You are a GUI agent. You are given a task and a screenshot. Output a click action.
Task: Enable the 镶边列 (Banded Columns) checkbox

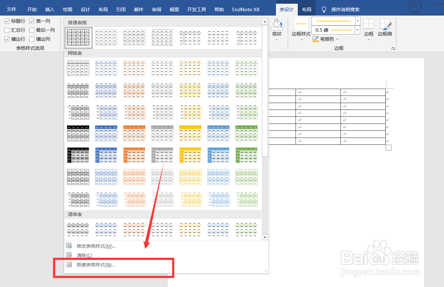click(x=32, y=39)
